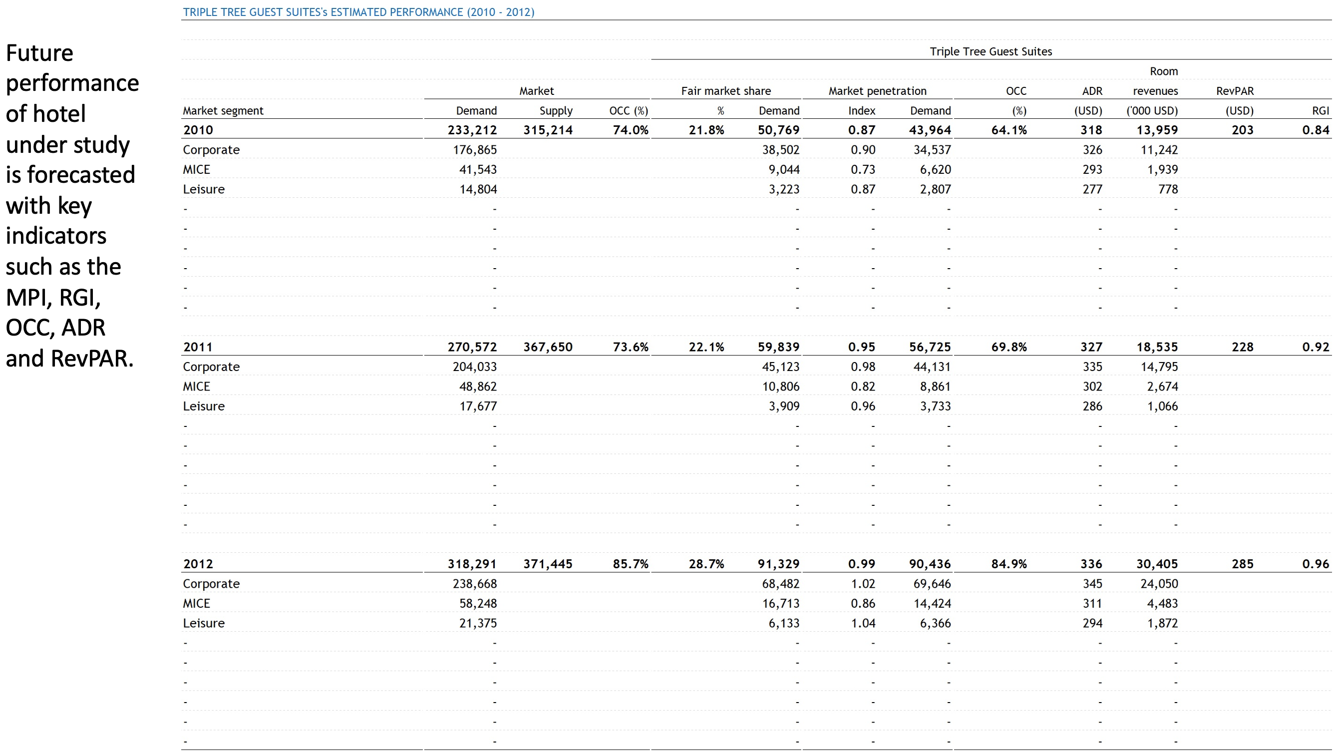The height and width of the screenshot is (753, 1340).
Task: Click 2012 fair share 28.7%
Action: click(x=706, y=564)
